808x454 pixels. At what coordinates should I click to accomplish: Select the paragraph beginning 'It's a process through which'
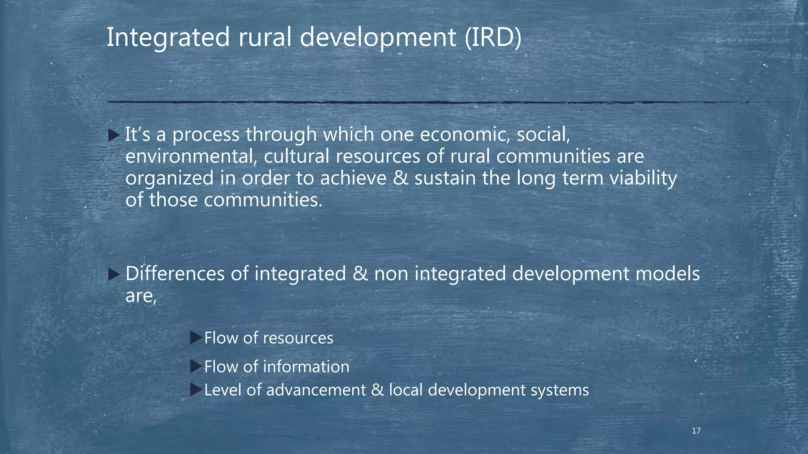pyautogui.click(x=401, y=167)
